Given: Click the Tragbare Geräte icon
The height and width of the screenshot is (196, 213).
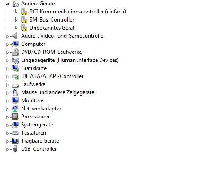Looking at the screenshot, I should (15, 141).
